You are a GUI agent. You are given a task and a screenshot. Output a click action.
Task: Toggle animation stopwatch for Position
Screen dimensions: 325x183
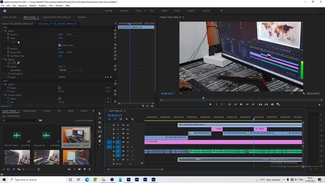pyautogui.click(x=8, y=35)
